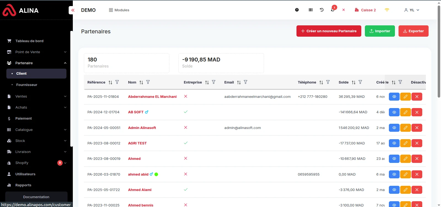Open the YL user dropdown

tap(411, 10)
